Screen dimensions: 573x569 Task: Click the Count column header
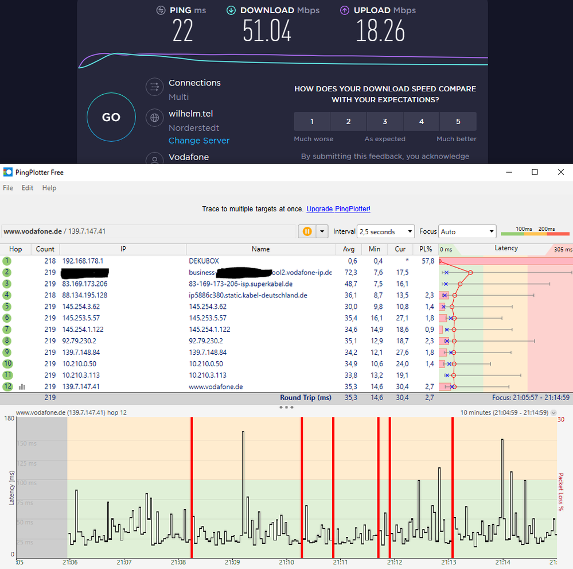coord(45,249)
